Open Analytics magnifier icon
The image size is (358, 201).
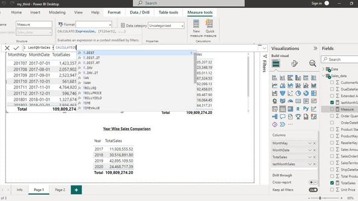tap(313, 63)
